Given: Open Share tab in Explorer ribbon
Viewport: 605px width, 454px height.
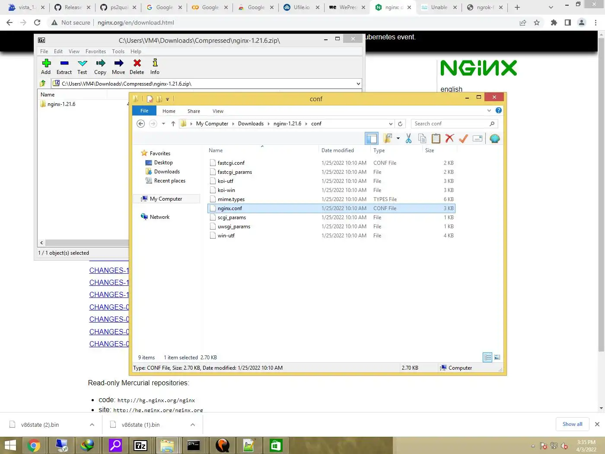Looking at the screenshot, I should 194,111.
